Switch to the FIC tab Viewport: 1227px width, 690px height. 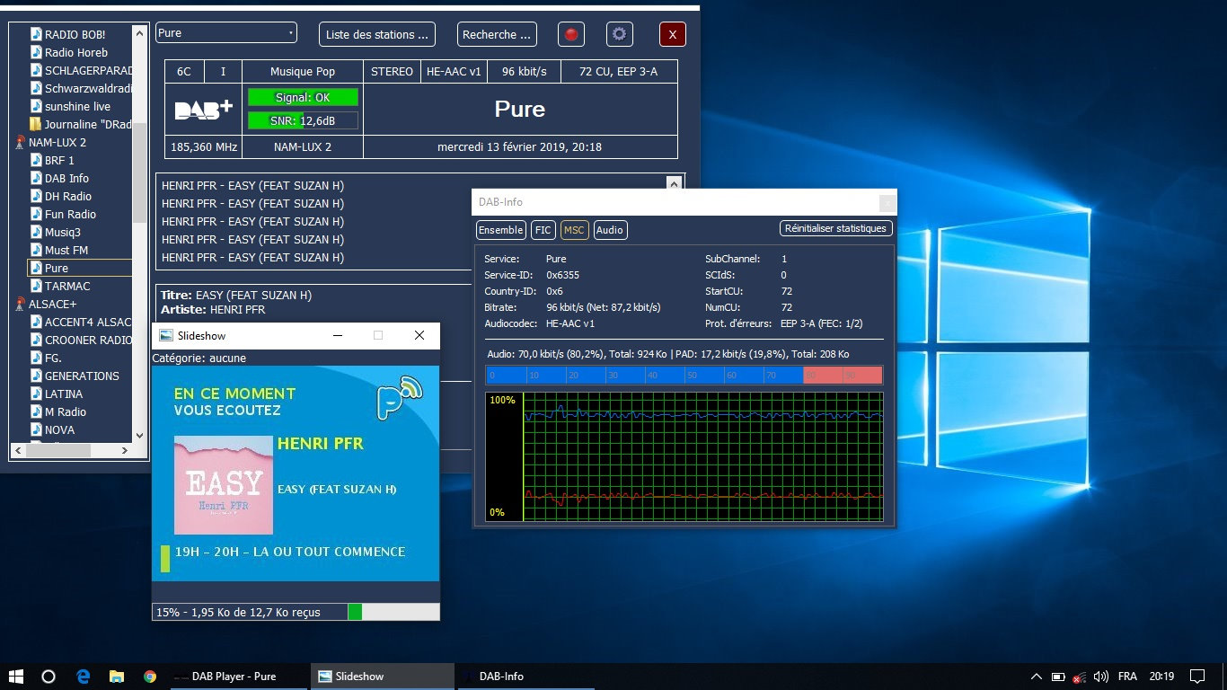pyautogui.click(x=543, y=230)
